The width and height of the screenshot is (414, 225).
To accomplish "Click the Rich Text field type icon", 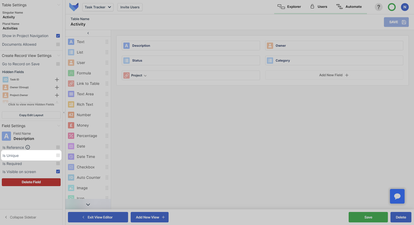I will (71, 104).
